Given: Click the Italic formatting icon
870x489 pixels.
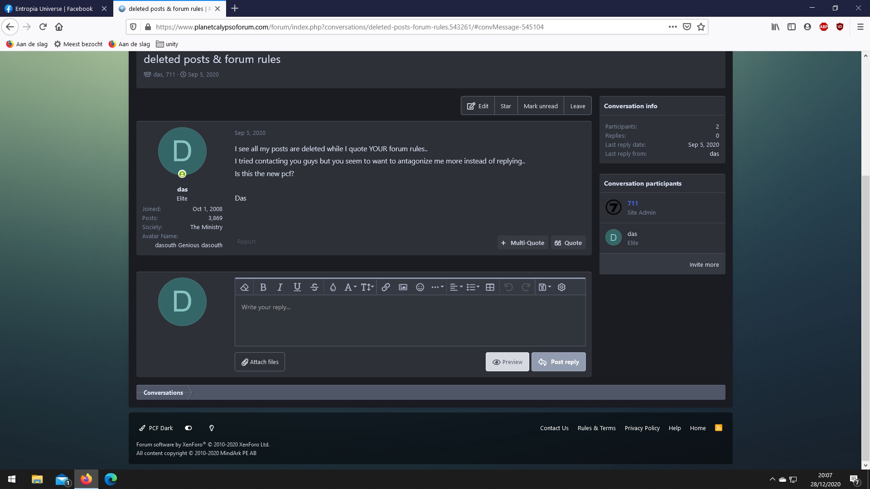Looking at the screenshot, I should 280,287.
